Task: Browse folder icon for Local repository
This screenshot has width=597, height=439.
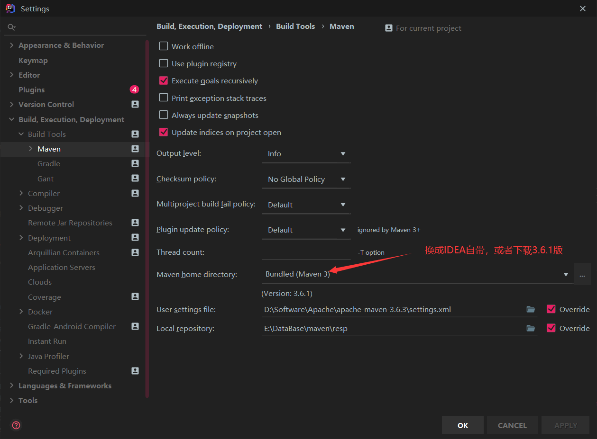Action: 531,328
